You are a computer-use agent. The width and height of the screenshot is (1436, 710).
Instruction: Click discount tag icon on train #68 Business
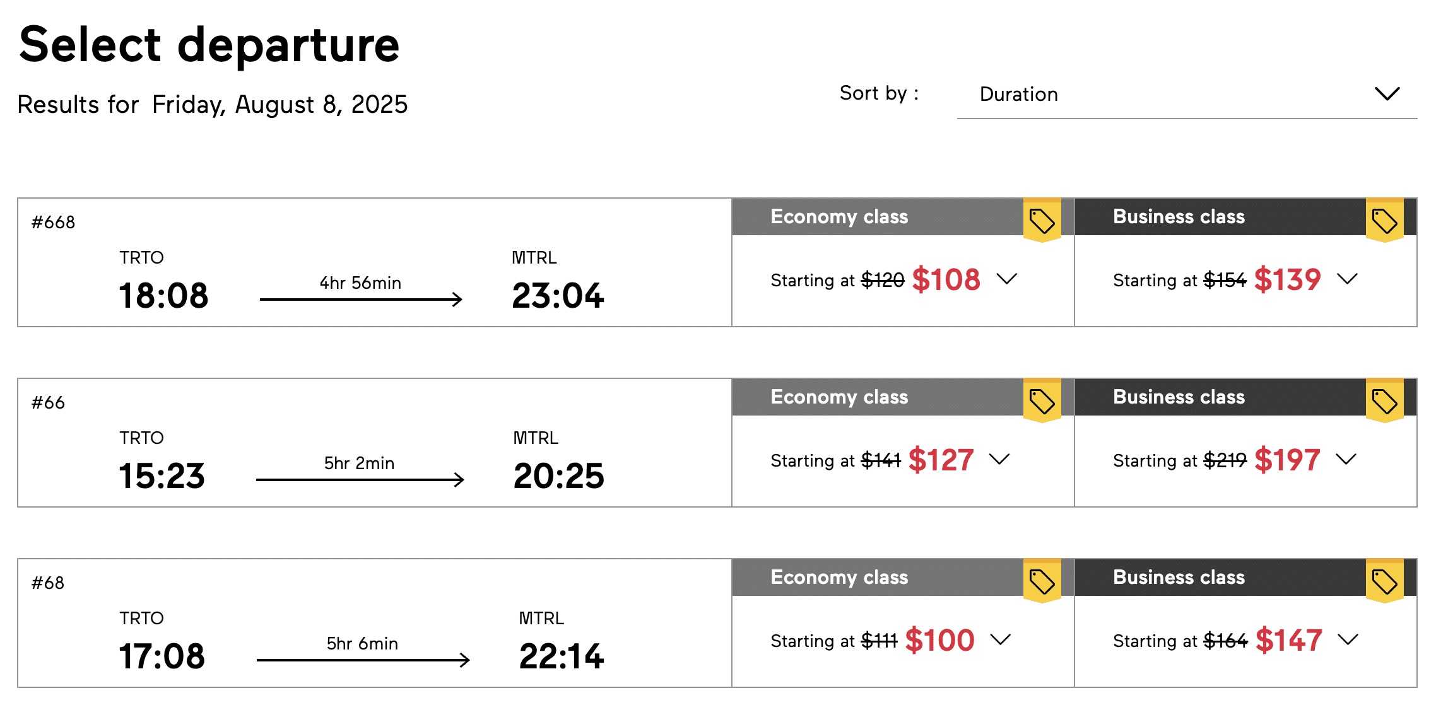click(1384, 581)
